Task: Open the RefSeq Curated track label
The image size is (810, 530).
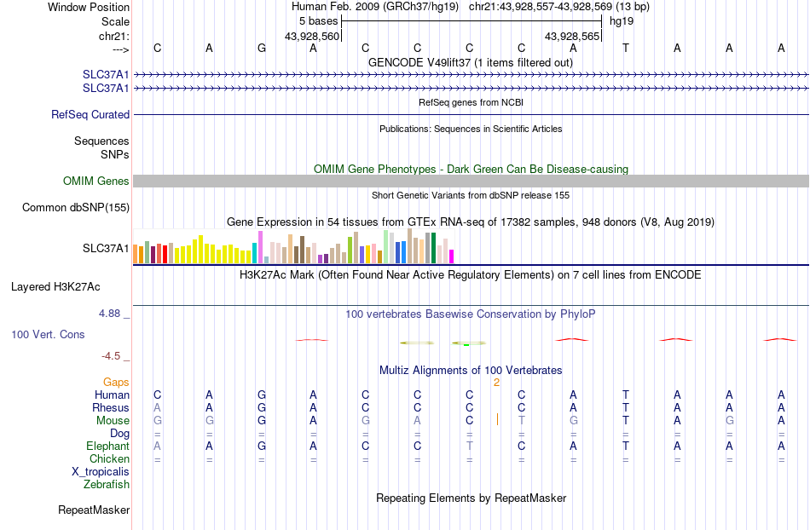Action: pos(90,114)
